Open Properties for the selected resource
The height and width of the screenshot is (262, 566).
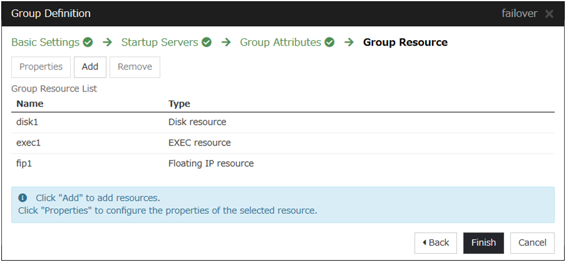[x=41, y=67]
